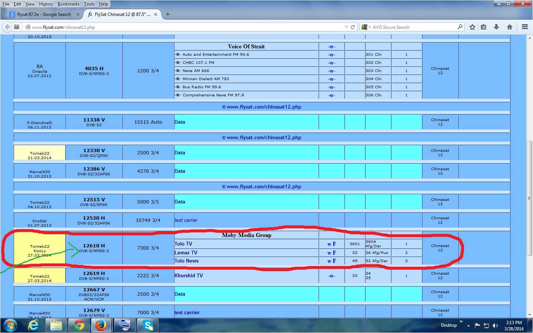
Task: Open the Edit menu
Action: 17,4
